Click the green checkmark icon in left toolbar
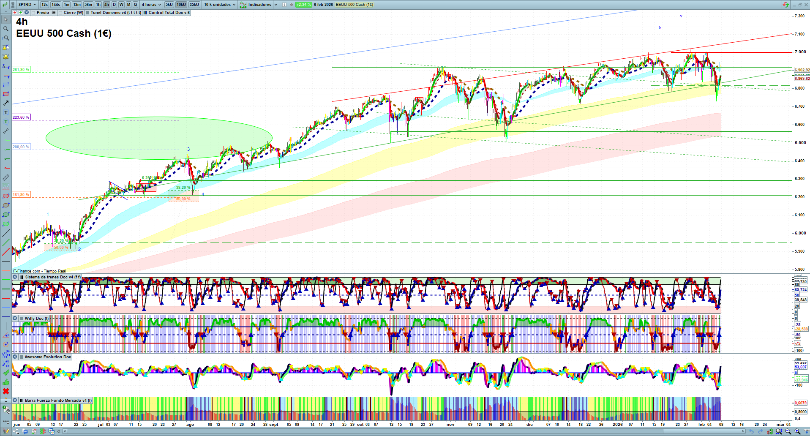Viewport: 810px width, 436px height. point(6,373)
